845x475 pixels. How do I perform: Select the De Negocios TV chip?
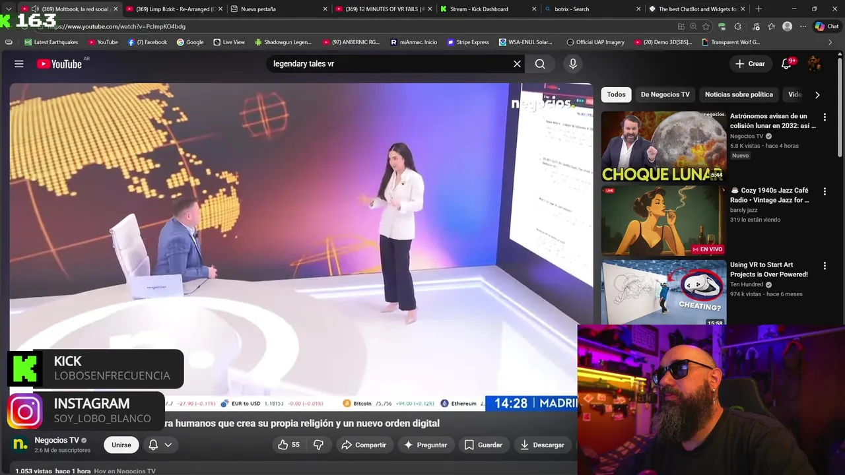coord(665,94)
